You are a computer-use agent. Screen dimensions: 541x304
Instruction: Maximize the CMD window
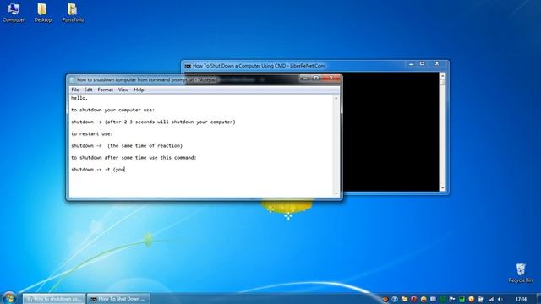(x=422, y=64)
